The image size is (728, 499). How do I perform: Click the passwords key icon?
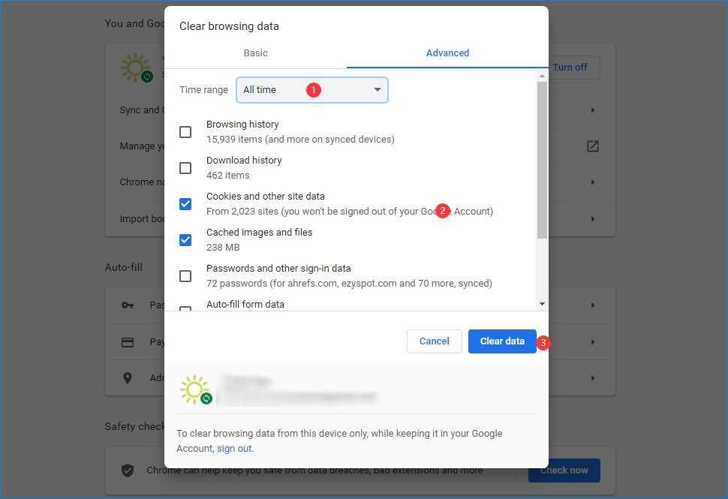pos(128,305)
